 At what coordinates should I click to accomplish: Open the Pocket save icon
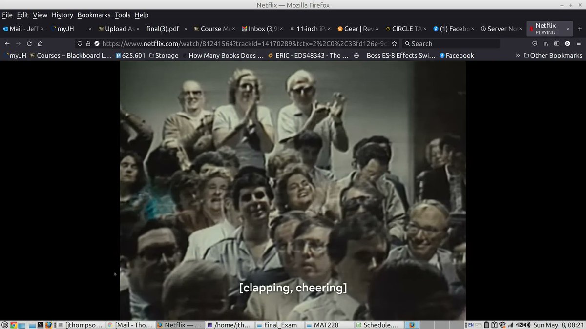[535, 43]
